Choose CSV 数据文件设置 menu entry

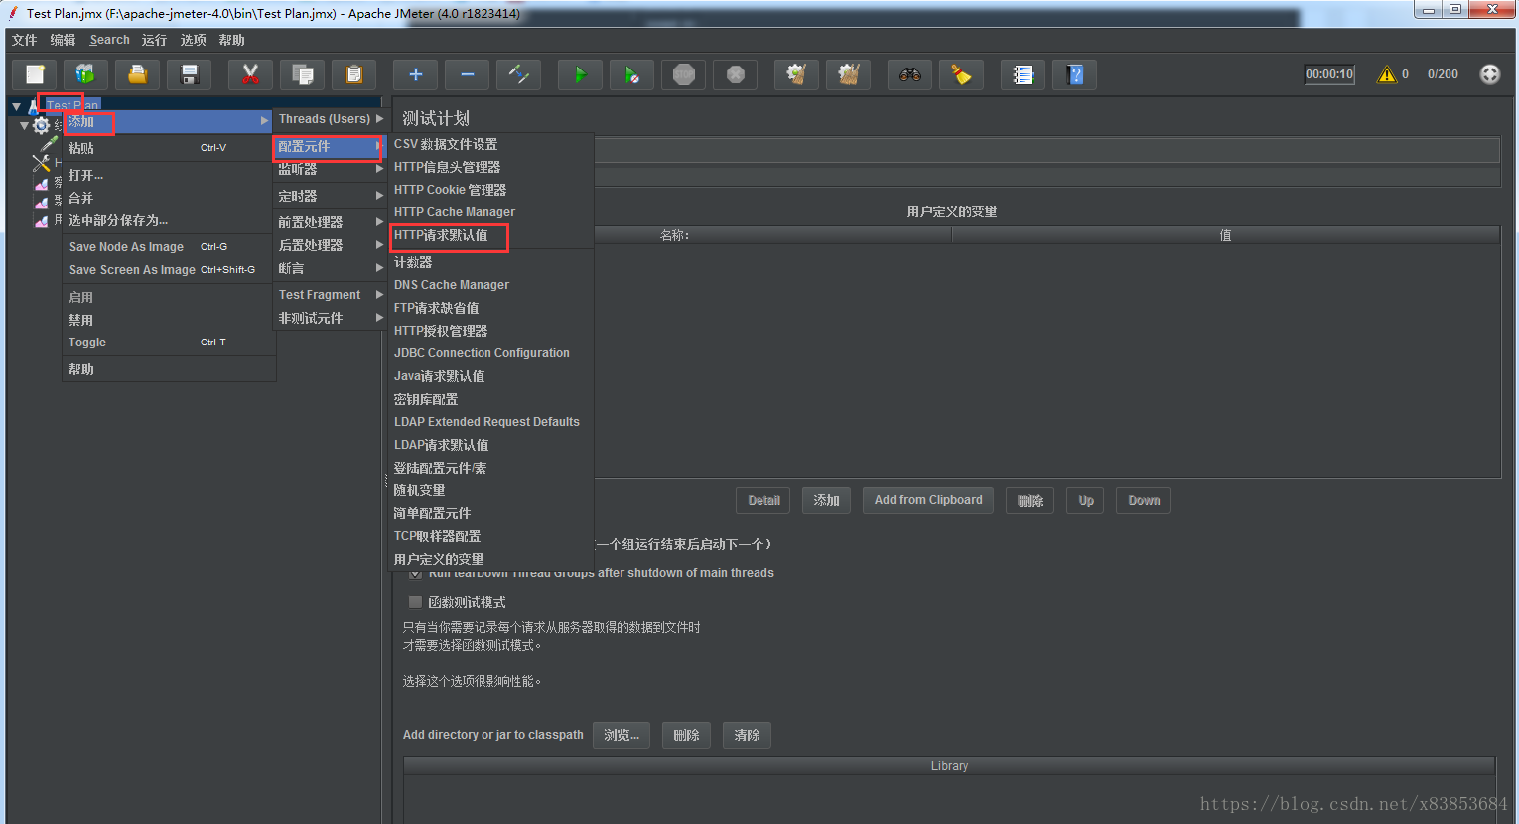coord(491,145)
